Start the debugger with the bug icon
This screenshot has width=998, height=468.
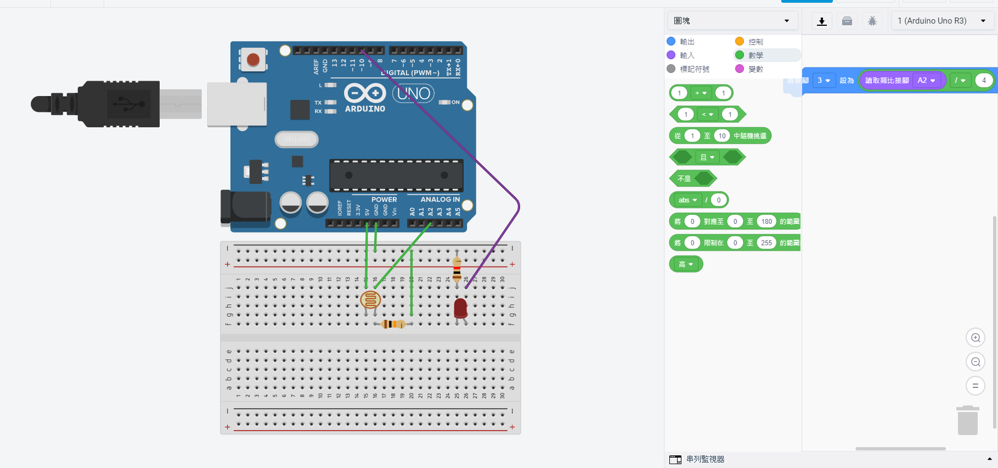tap(872, 21)
